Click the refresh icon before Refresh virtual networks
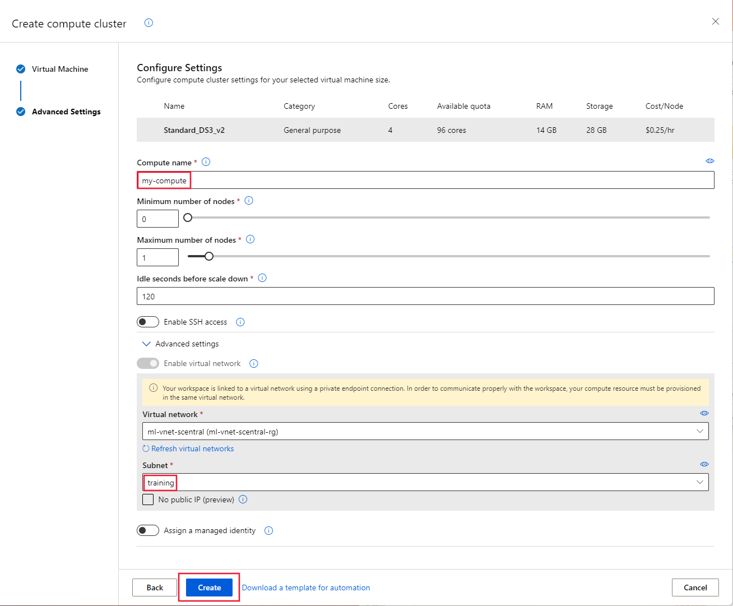 [x=145, y=448]
